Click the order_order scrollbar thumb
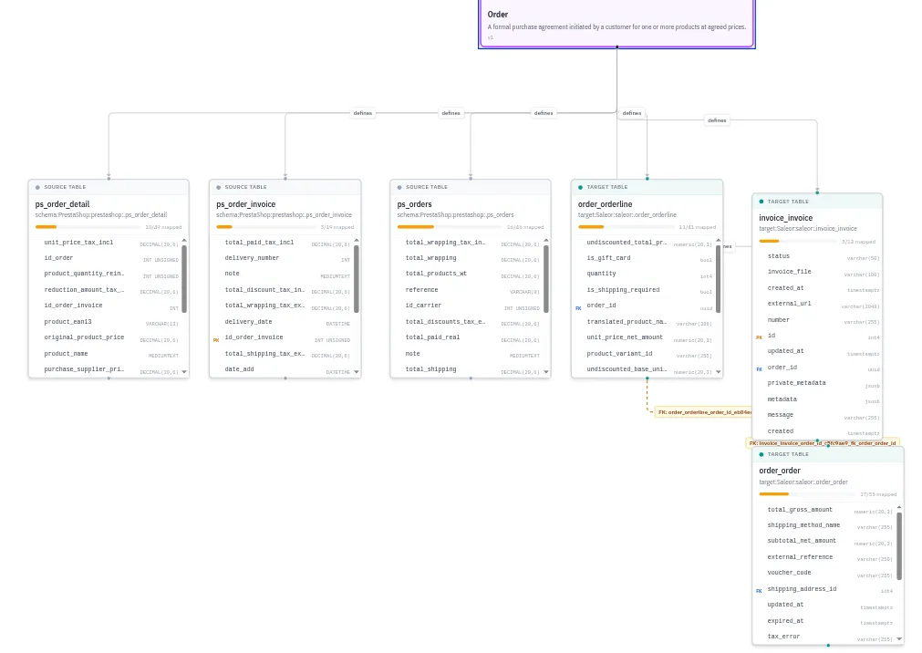 pyautogui.click(x=899, y=546)
